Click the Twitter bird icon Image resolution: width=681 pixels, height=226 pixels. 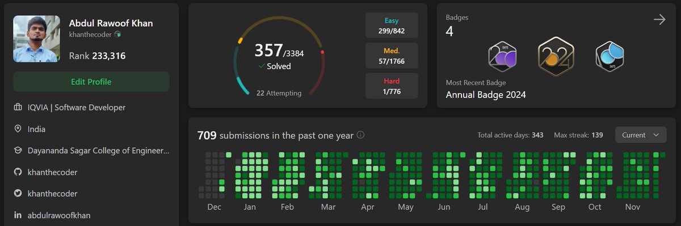[x=18, y=194]
